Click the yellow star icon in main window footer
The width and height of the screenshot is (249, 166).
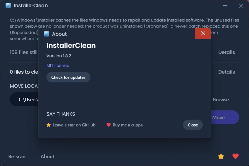221,157
